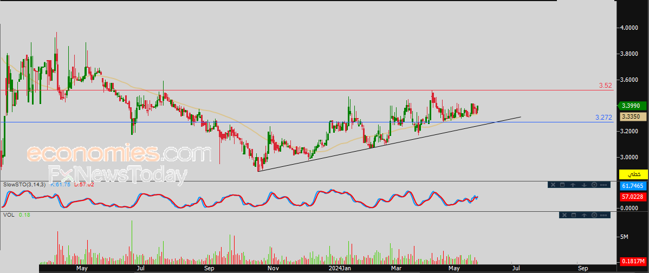Image resolution: width=649 pixels, height=273 pixels.
Task: Open VOL indicator settings gear
Action: [x=594, y=215]
